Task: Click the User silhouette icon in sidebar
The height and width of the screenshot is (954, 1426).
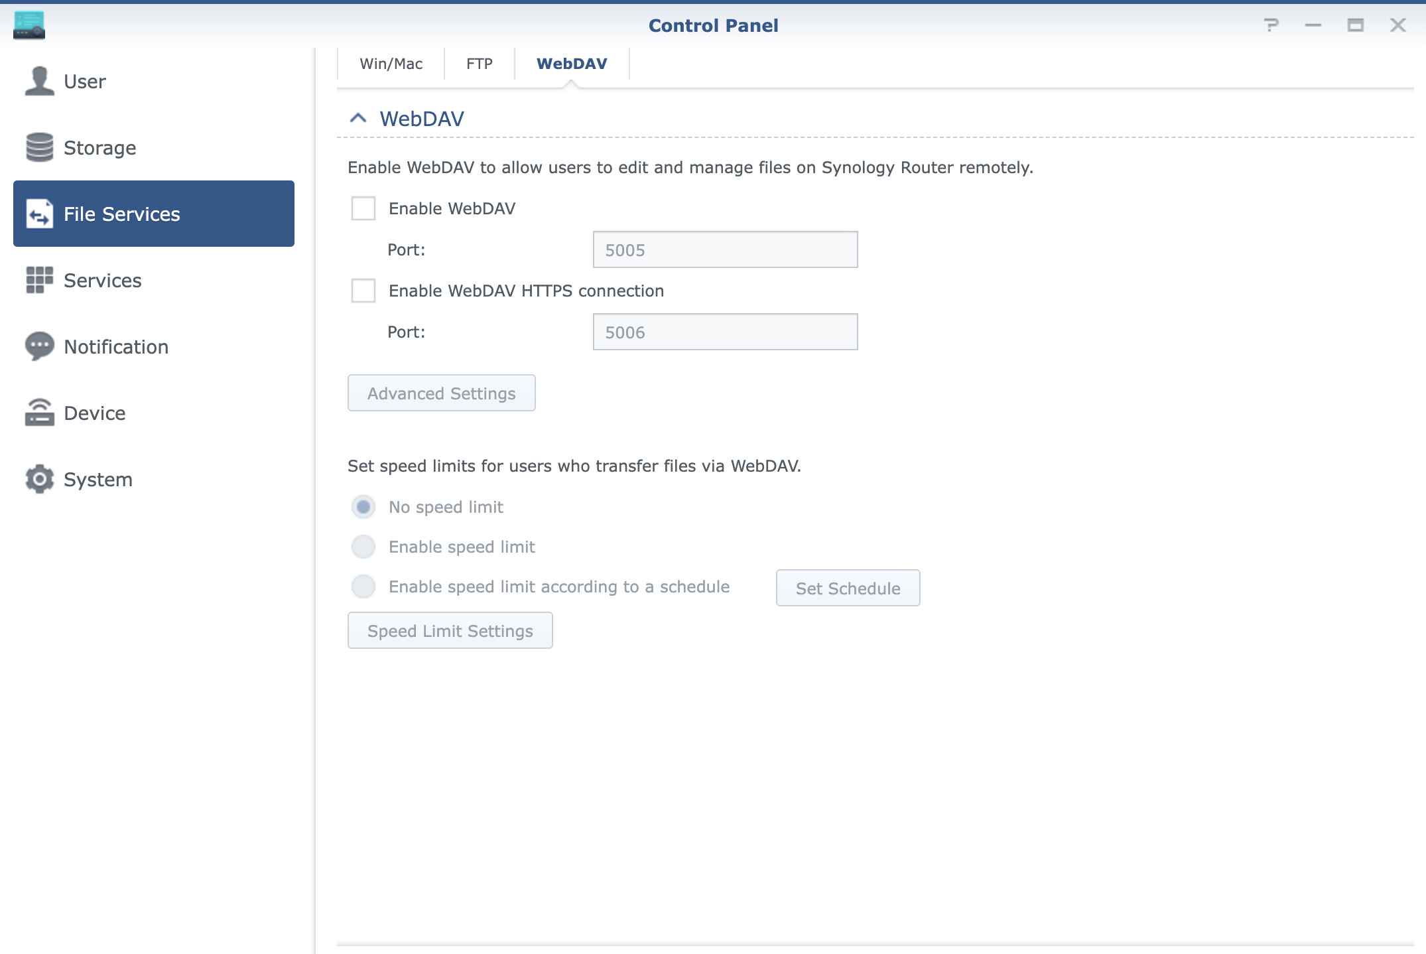Action: pos(39,81)
